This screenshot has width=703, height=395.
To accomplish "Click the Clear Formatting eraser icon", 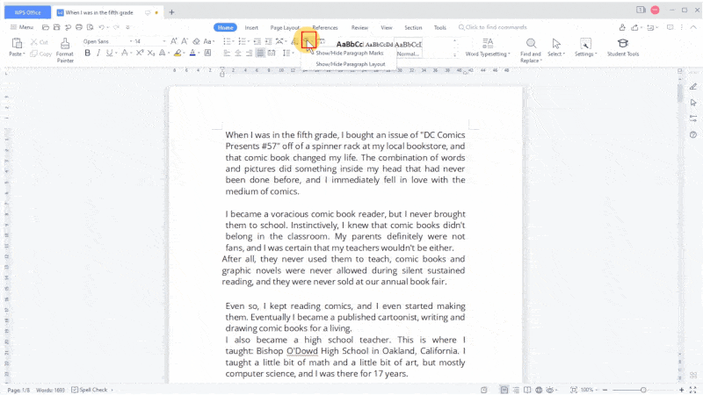I will [x=196, y=41].
